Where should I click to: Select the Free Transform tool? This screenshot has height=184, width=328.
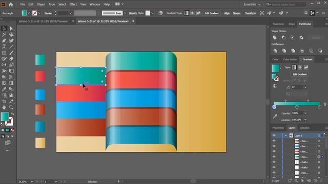[x=11, y=71]
